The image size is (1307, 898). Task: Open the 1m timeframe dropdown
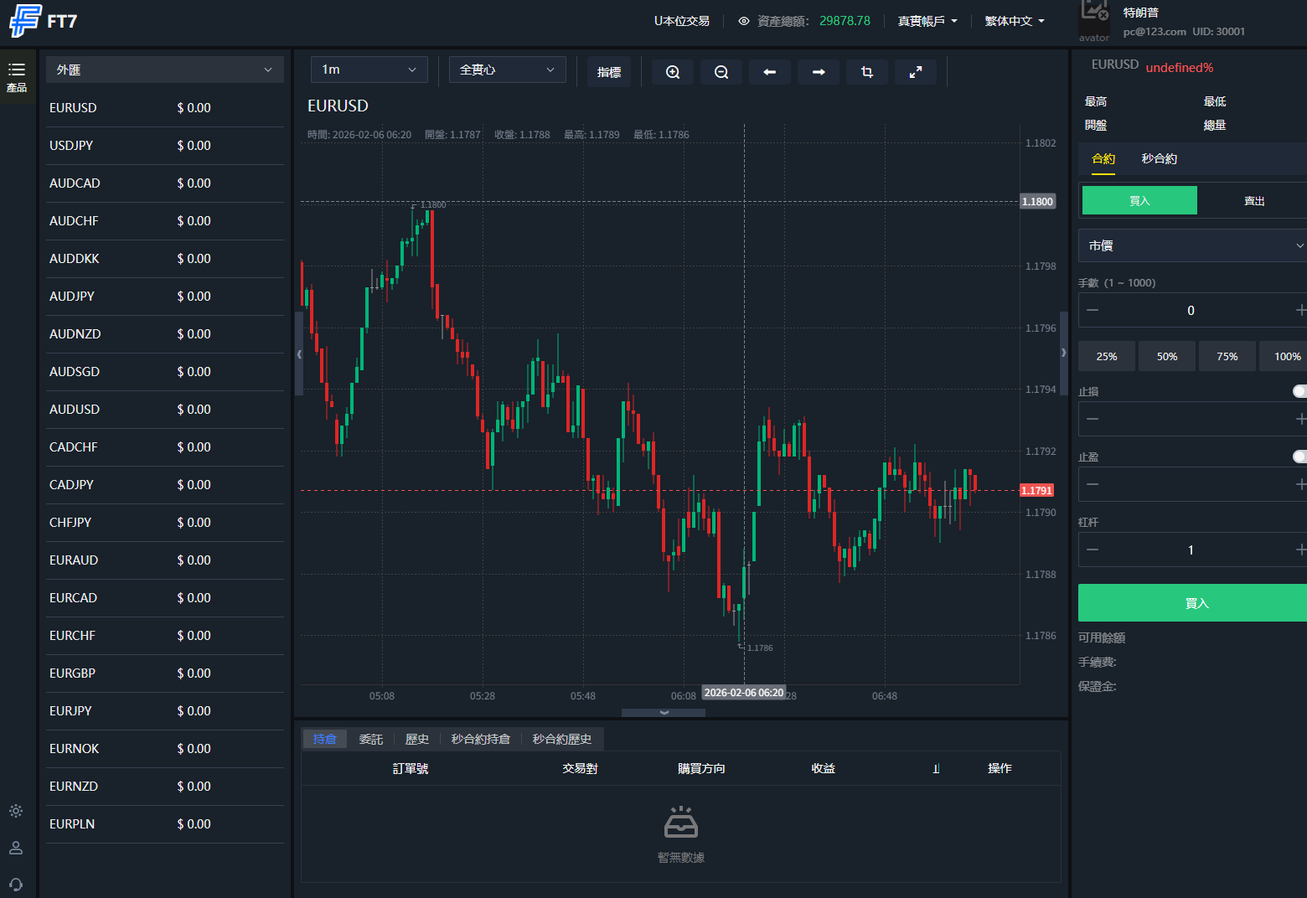(369, 70)
